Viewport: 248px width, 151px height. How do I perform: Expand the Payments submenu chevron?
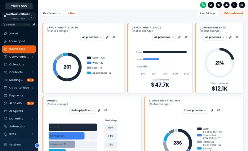point(33,95)
